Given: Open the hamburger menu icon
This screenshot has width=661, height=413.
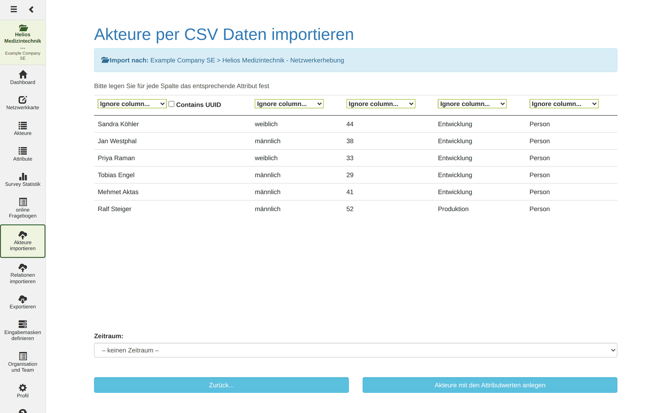Looking at the screenshot, I should pos(14,9).
